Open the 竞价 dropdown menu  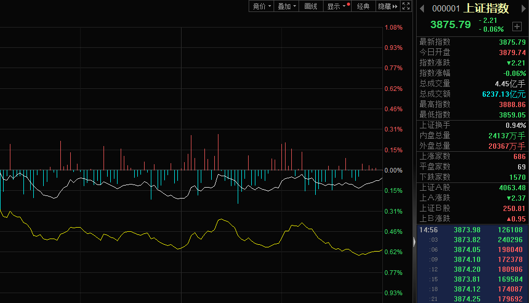[262, 6]
